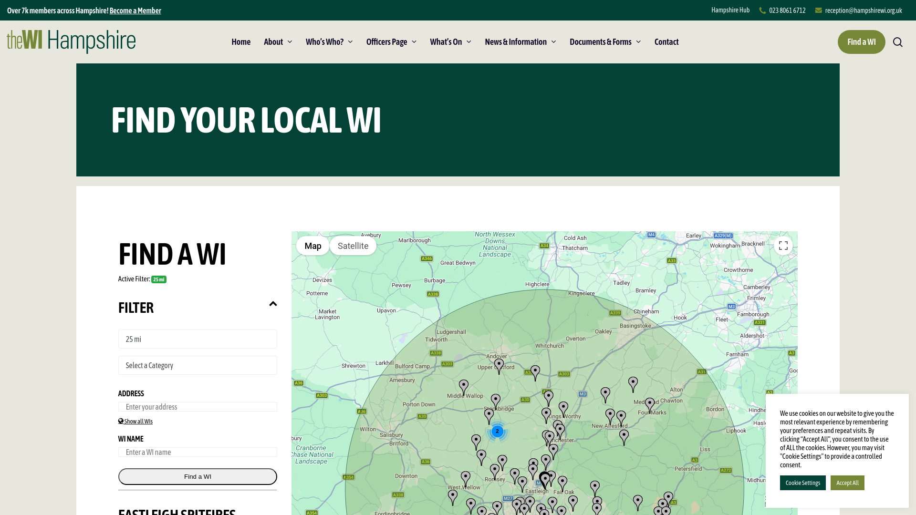Select the map pin at Middle Wallop

(464, 387)
